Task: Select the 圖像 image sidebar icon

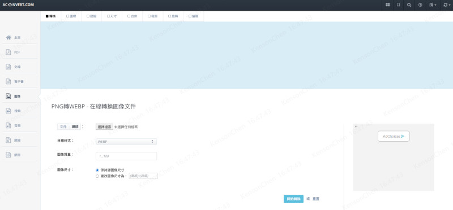Action: 8,96
